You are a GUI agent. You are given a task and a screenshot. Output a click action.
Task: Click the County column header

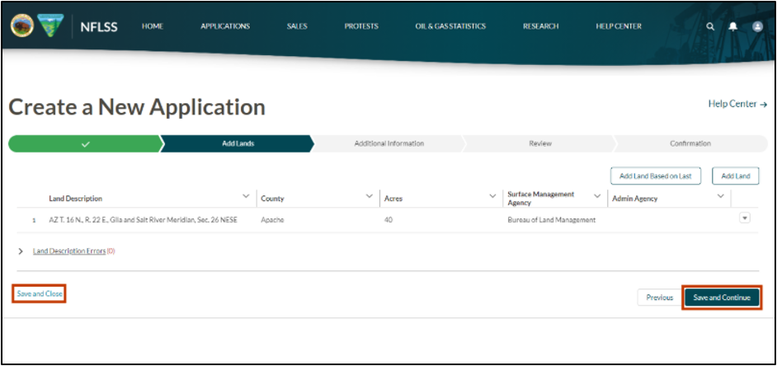click(272, 199)
